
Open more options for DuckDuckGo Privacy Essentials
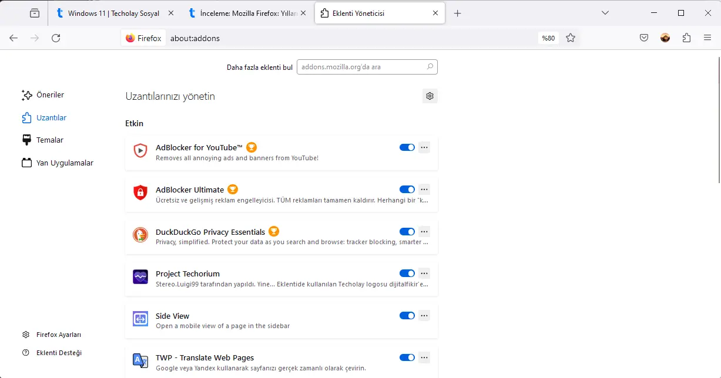point(424,232)
